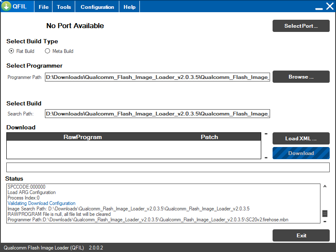Click the Load XML button
This screenshot has width=336, height=252.
[x=301, y=138]
